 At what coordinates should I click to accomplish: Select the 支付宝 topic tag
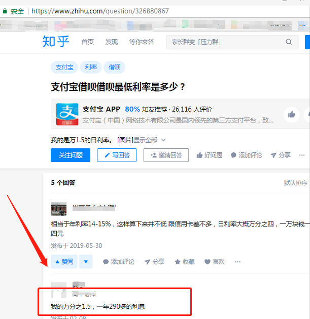click(x=64, y=67)
